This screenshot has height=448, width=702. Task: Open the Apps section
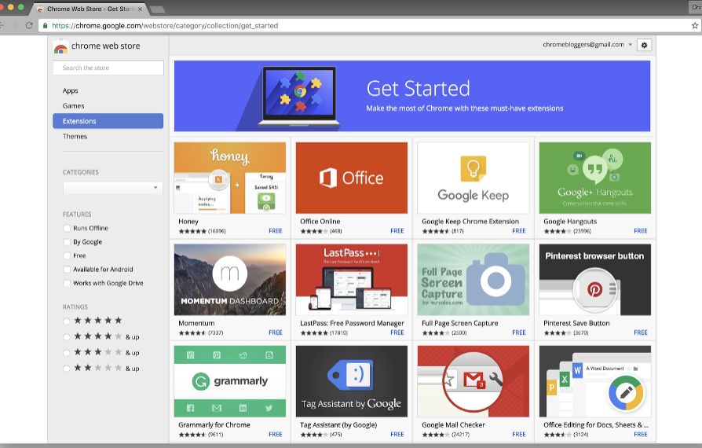71,90
